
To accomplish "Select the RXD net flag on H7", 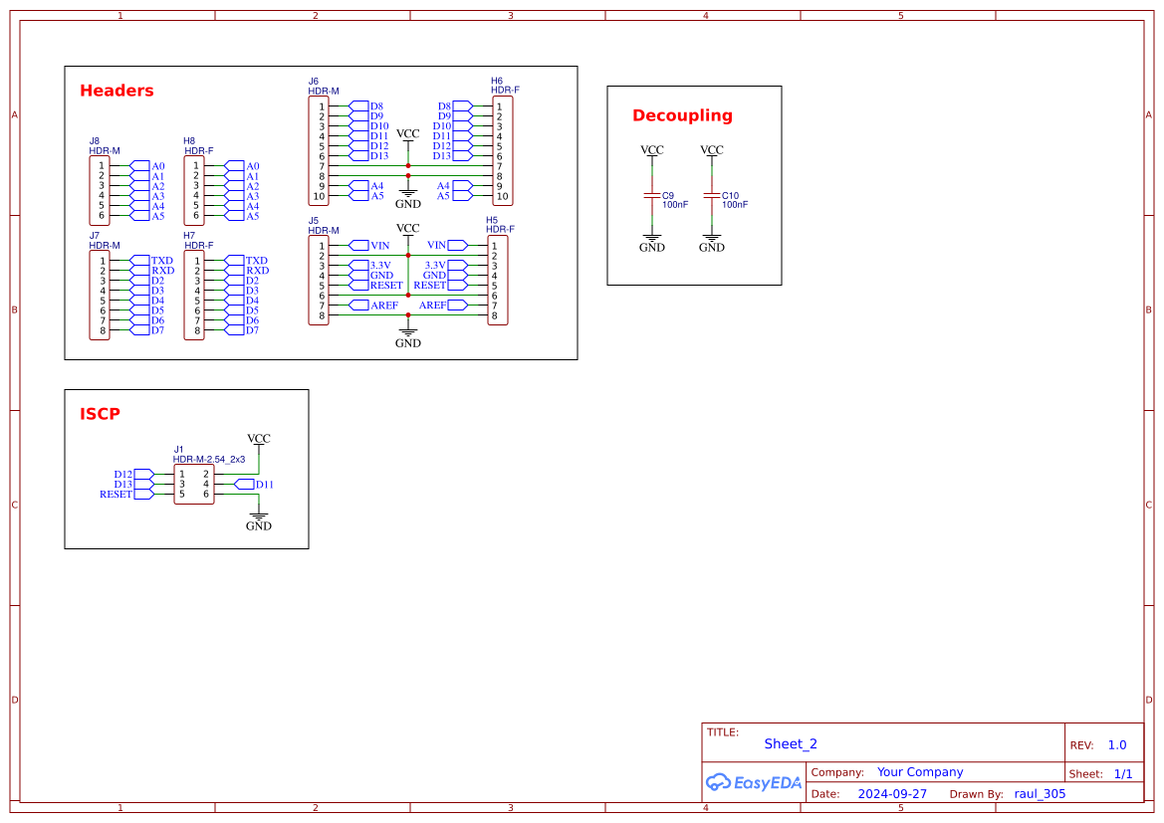I will 247,270.
